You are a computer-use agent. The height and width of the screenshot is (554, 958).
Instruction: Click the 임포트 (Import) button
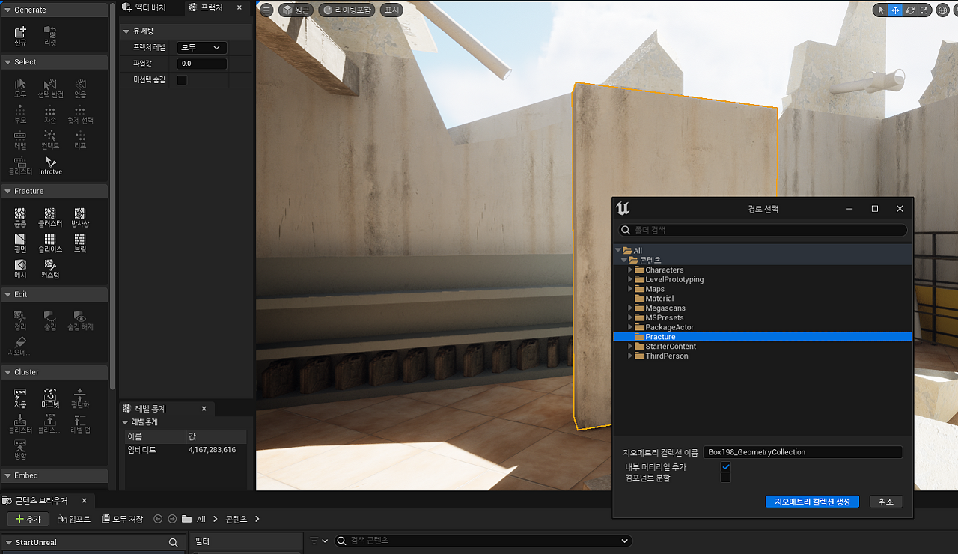coord(74,519)
